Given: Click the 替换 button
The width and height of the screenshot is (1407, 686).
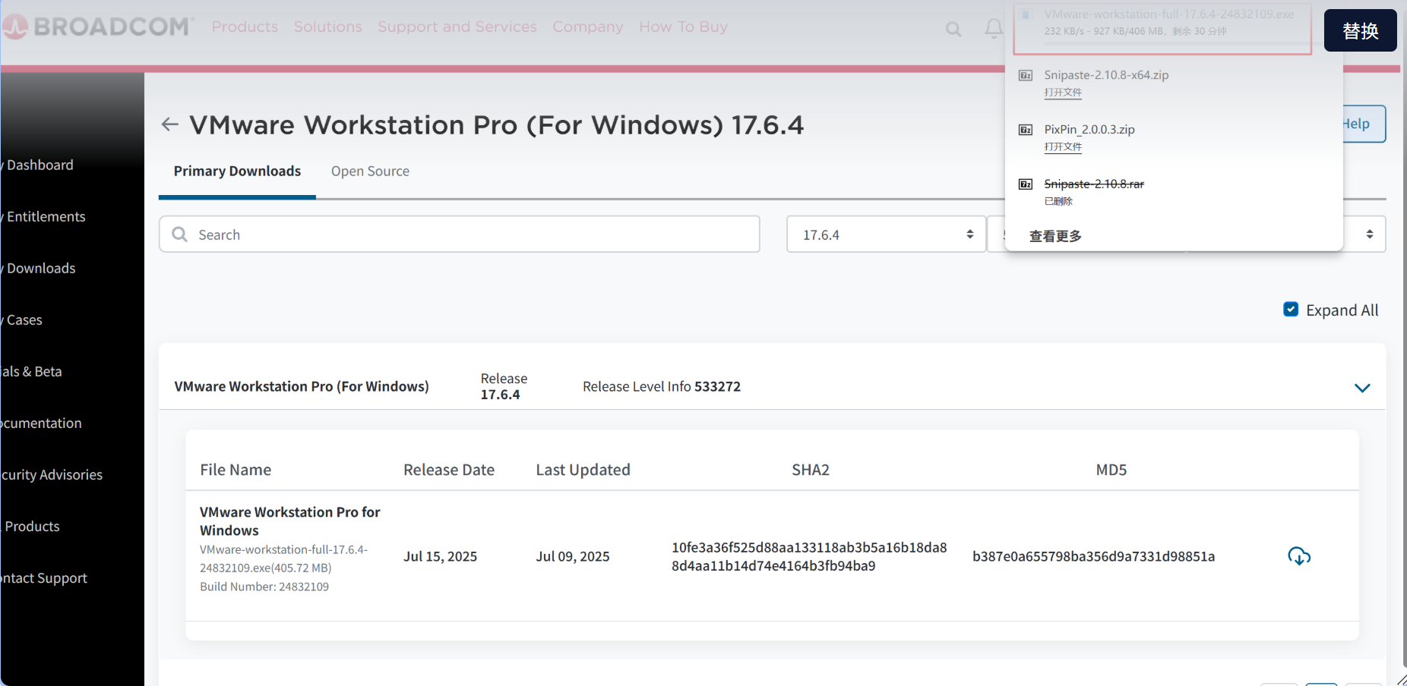Looking at the screenshot, I should (x=1360, y=31).
